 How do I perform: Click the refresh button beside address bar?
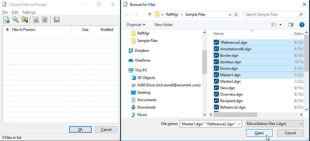[237, 15]
